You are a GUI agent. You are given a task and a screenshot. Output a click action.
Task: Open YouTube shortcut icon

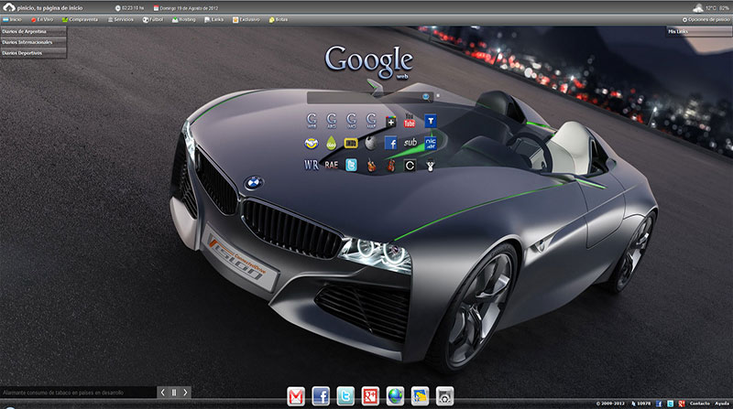pyautogui.click(x=410, y=122)
